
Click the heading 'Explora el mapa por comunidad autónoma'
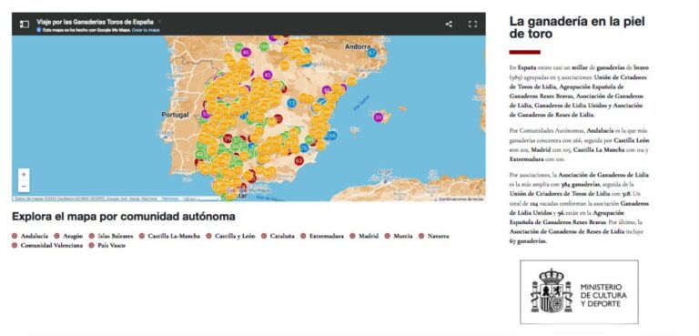[124, 217]
